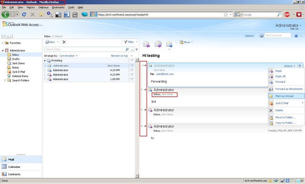Image resolution: width=305 pixels, height=184 pixels.
Task: Go to Firefox home page icon
Action: coord(41,15)
